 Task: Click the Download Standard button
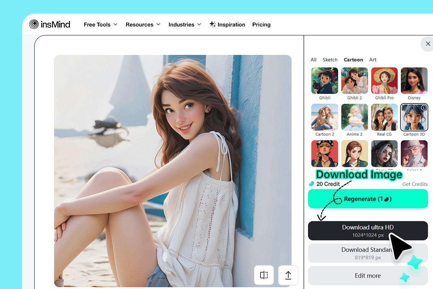(368, 253)
